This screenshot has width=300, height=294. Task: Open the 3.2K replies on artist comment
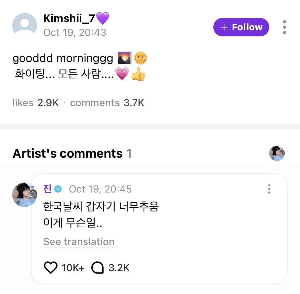(119, 268)
